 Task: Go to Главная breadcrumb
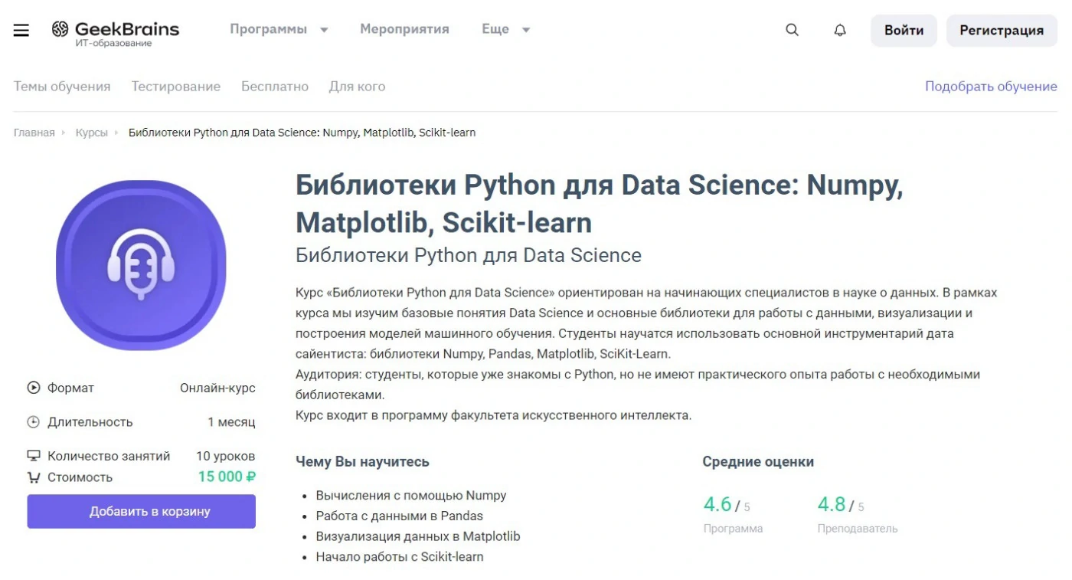tap(34, 133)
